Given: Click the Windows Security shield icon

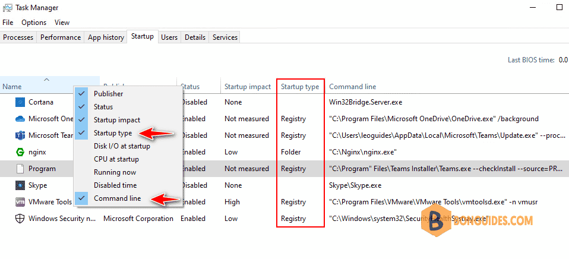Looking at the screenshot, I should click(x=20, y=219).
